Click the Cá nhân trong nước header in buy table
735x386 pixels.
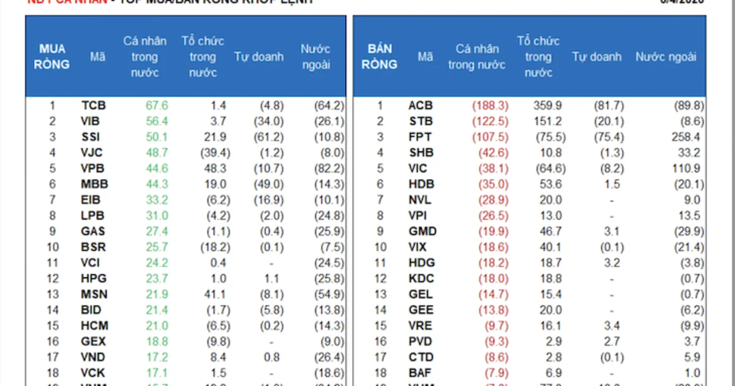(x=145, y=56)
